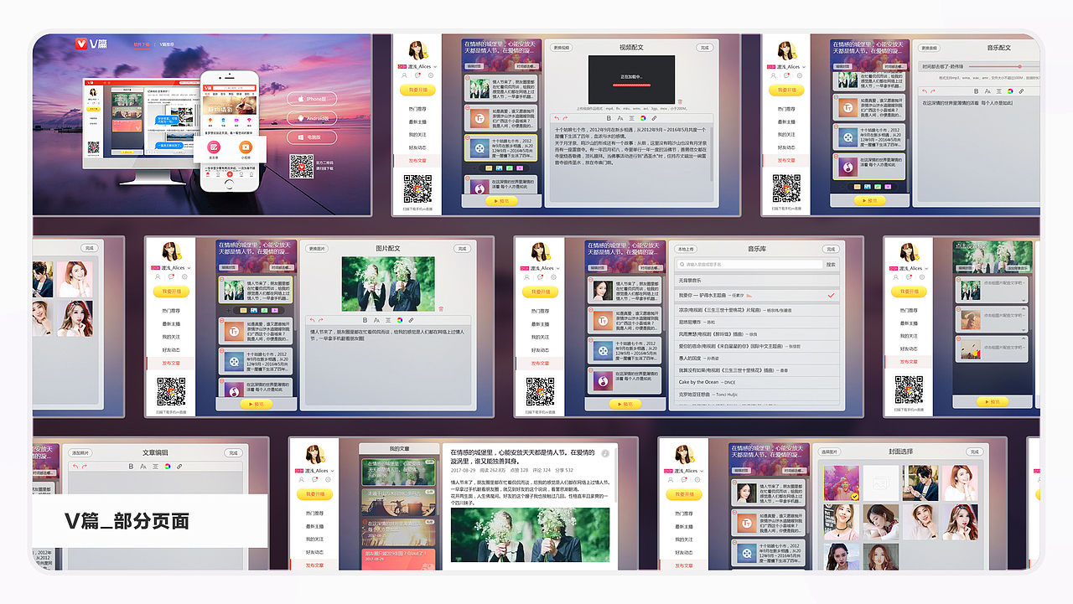Open the color wheel in 视频配文 toolbar
Viewport: 1073px width, 604px height.
(643, 118)
